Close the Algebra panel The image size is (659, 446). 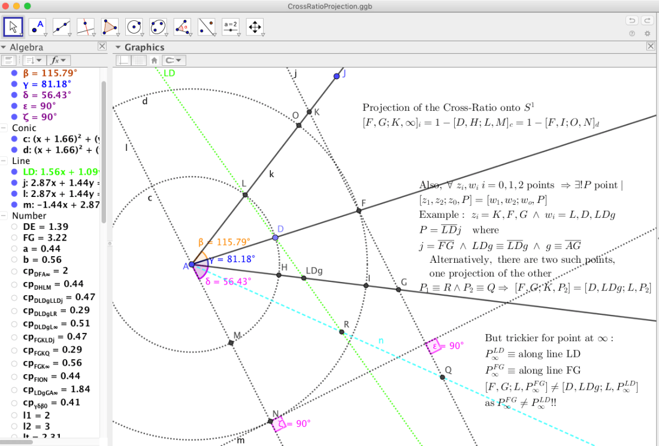click(102, 47)
